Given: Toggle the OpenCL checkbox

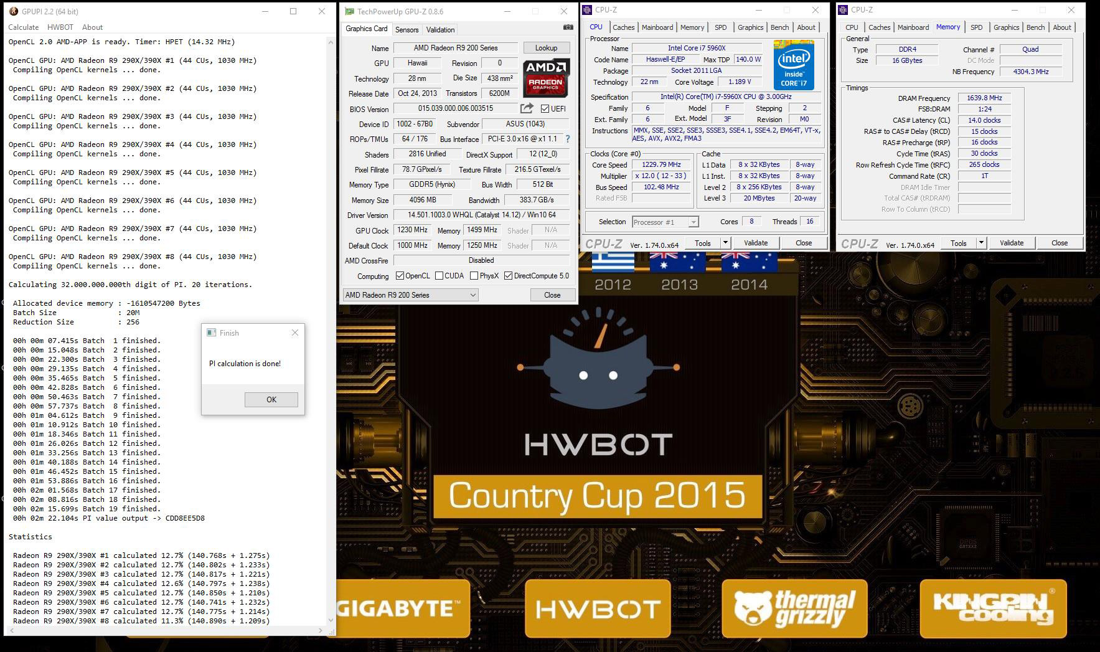Looking at the screenshot, I should [x=400, y=276].
